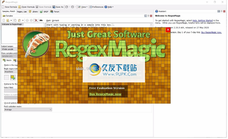Click the New Formula toolbar button
Screen dimensions: 228x139
pos(9,7)
